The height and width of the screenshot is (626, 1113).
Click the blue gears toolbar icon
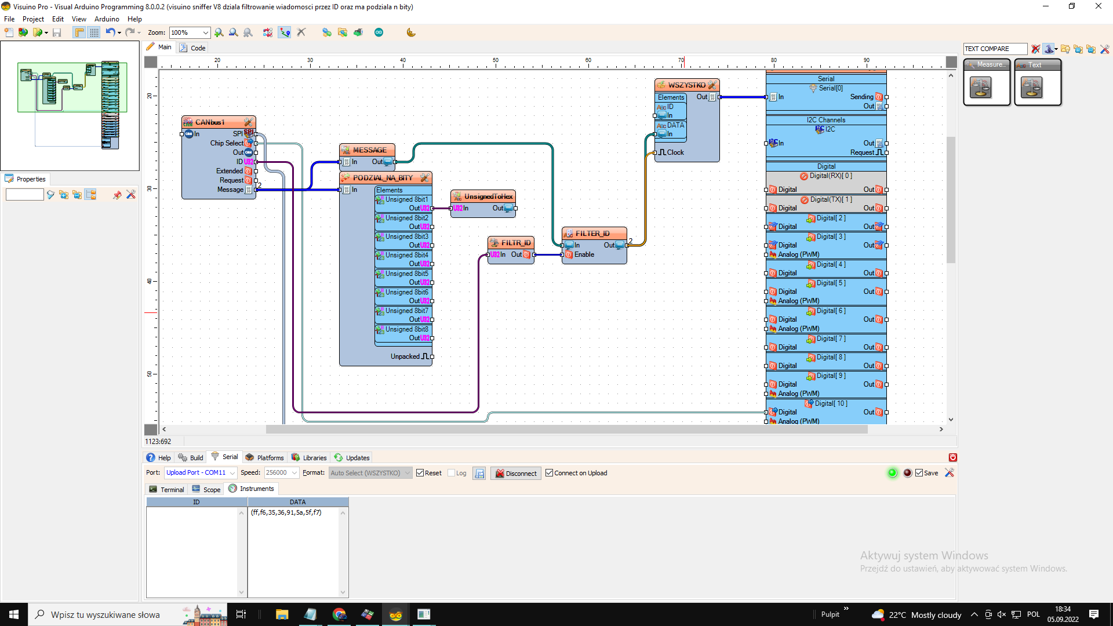[x=327, y=32]
